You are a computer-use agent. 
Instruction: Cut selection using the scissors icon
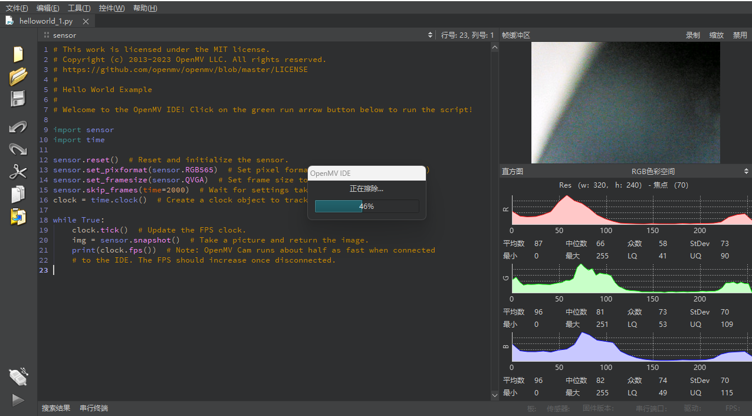pos(18,172)
